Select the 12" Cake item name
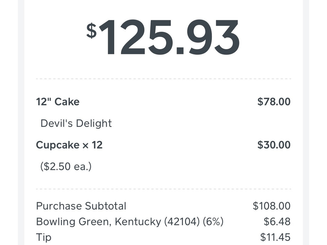The width and height of the screenshot is (327, 245). point(58,102)
